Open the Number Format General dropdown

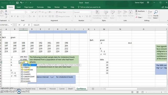[90, 12]
